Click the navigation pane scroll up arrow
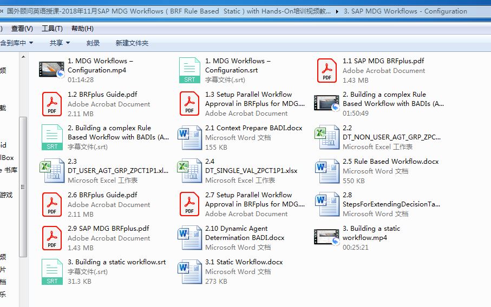Image resolution: width=491 pixels, height=307 pixels. 23,57
